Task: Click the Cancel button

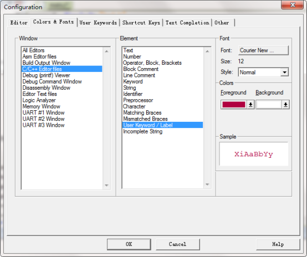Action: tap(177, 244)
